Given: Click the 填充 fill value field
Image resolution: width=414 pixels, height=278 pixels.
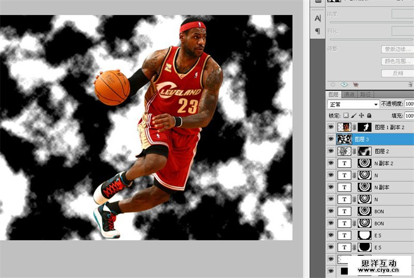Looking at the screenshot, I should [409, 115].
